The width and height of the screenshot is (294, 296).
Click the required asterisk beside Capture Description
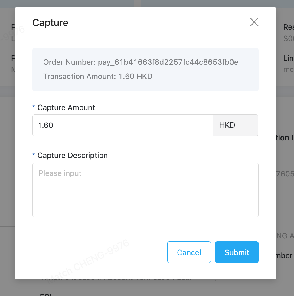tap(34, 155)
